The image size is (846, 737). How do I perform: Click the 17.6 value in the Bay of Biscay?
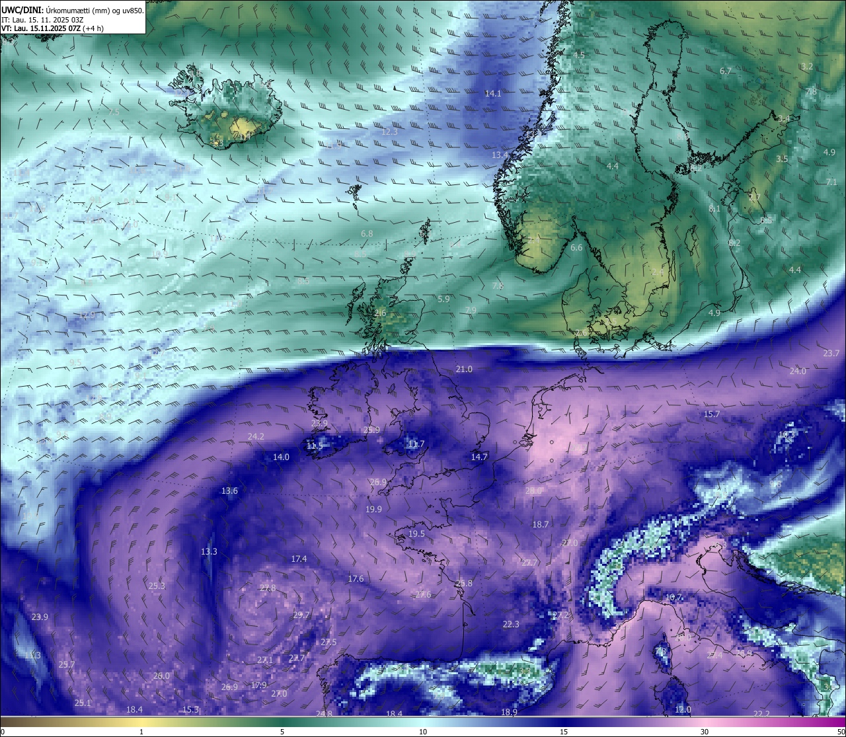point(356,579)
